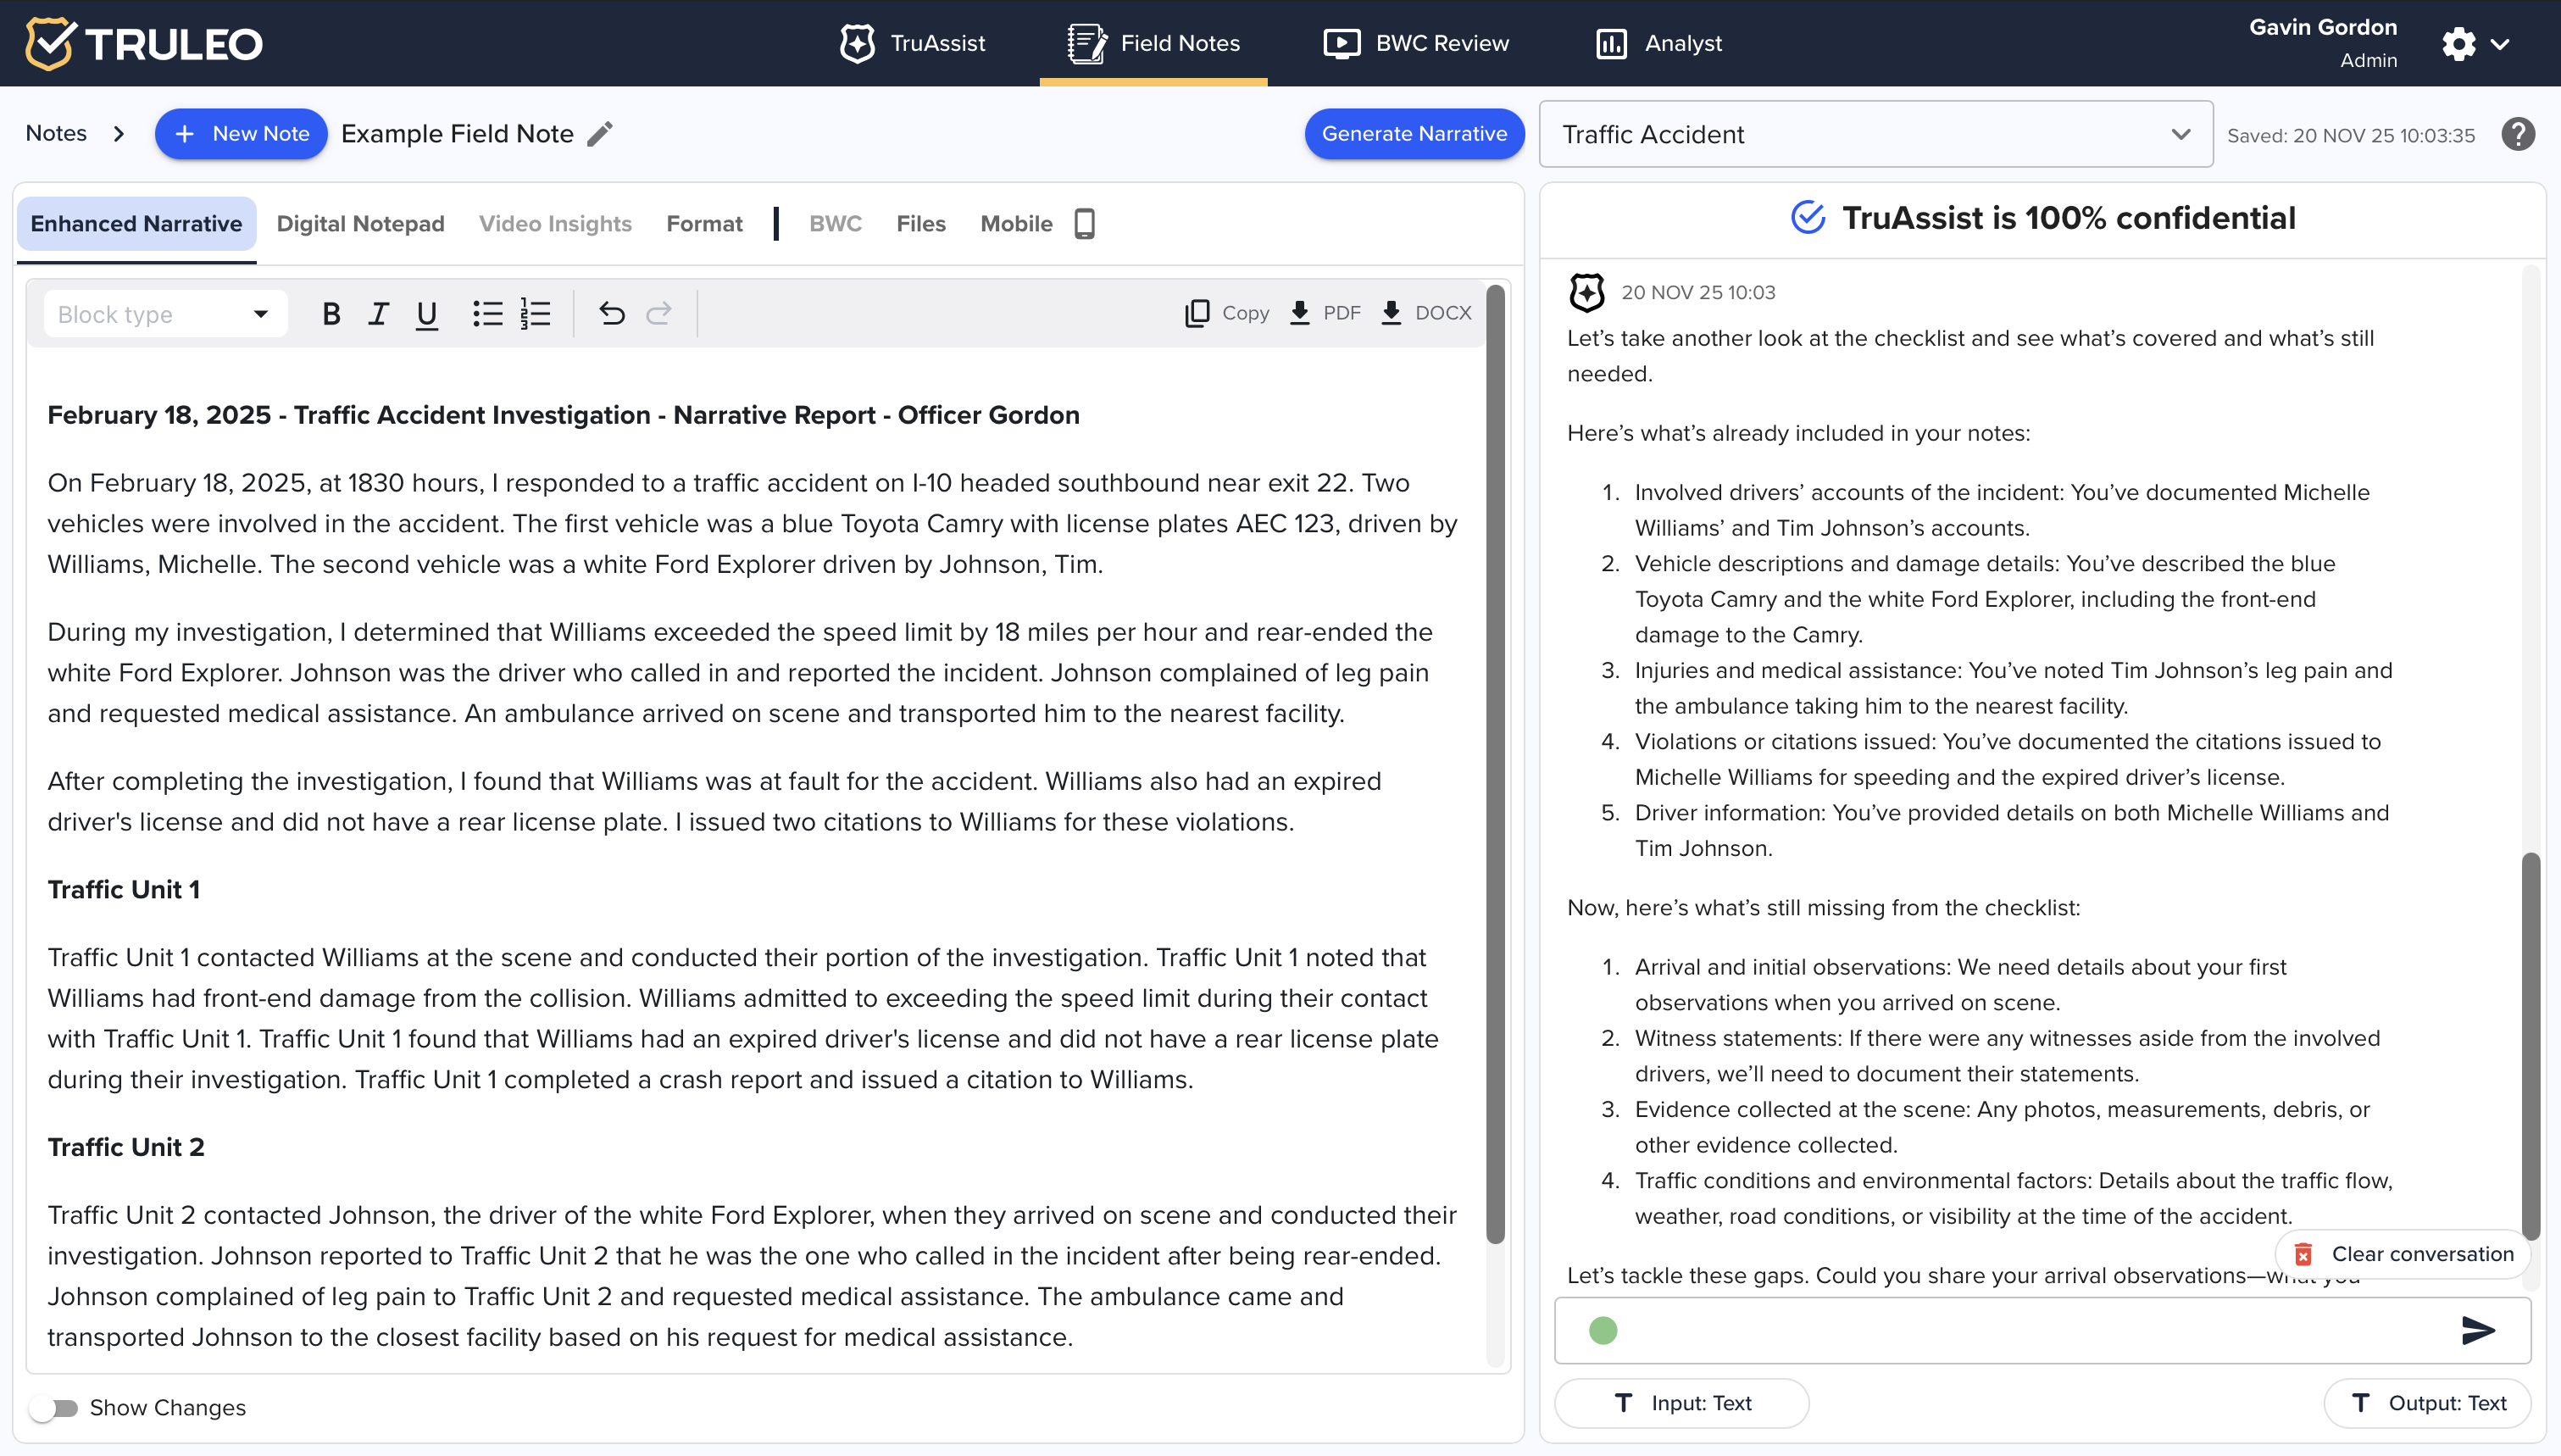2561x1456 pixels.
Task: Click the Underline icon
Action: (x=427, y=314)
